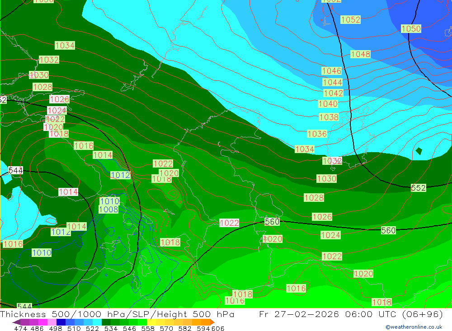Click the legend value 606

(x=218, y=328)
